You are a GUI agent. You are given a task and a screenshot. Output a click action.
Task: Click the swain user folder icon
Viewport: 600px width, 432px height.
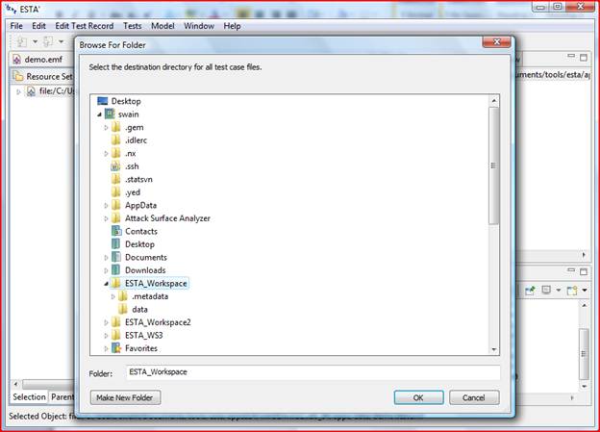[110, 114]
